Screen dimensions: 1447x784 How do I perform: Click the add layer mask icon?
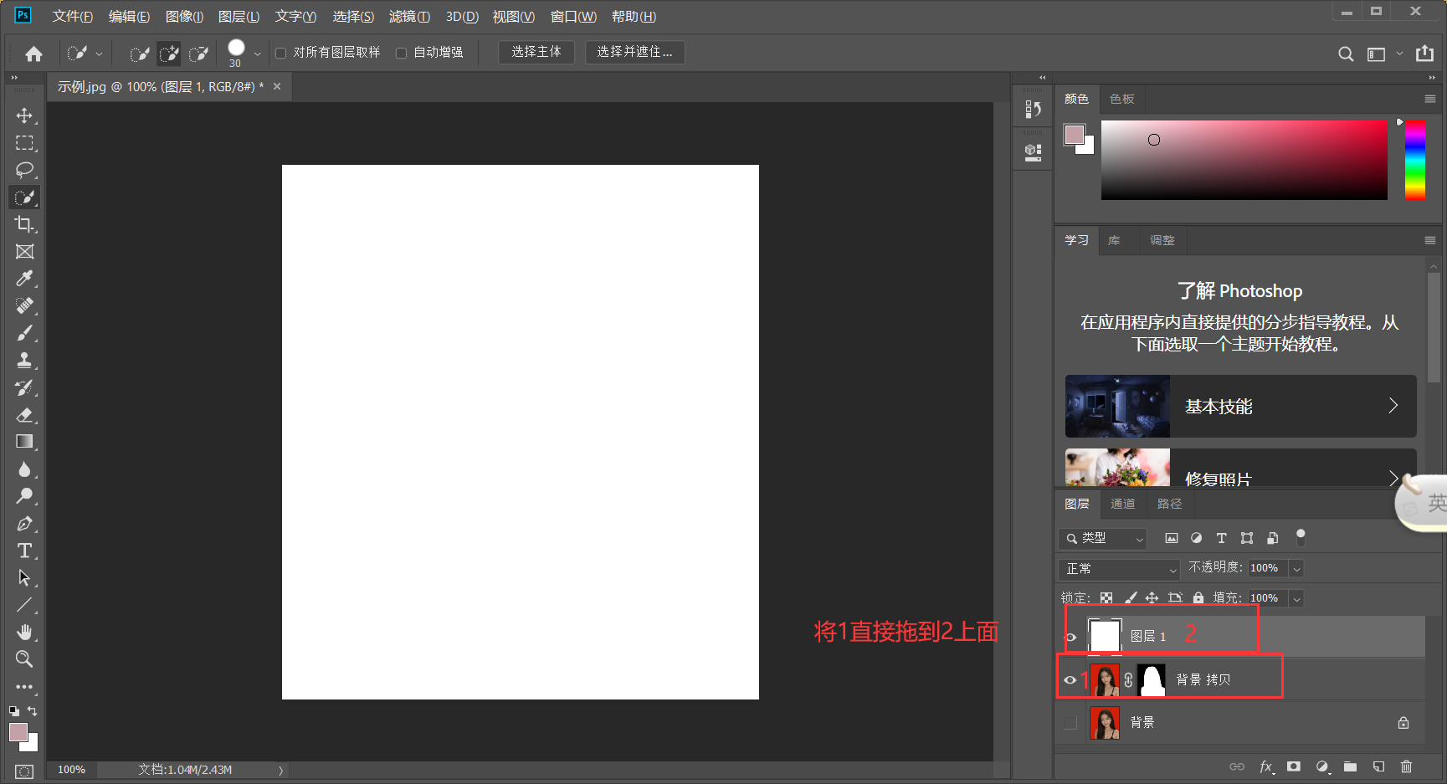point(1294,766)
